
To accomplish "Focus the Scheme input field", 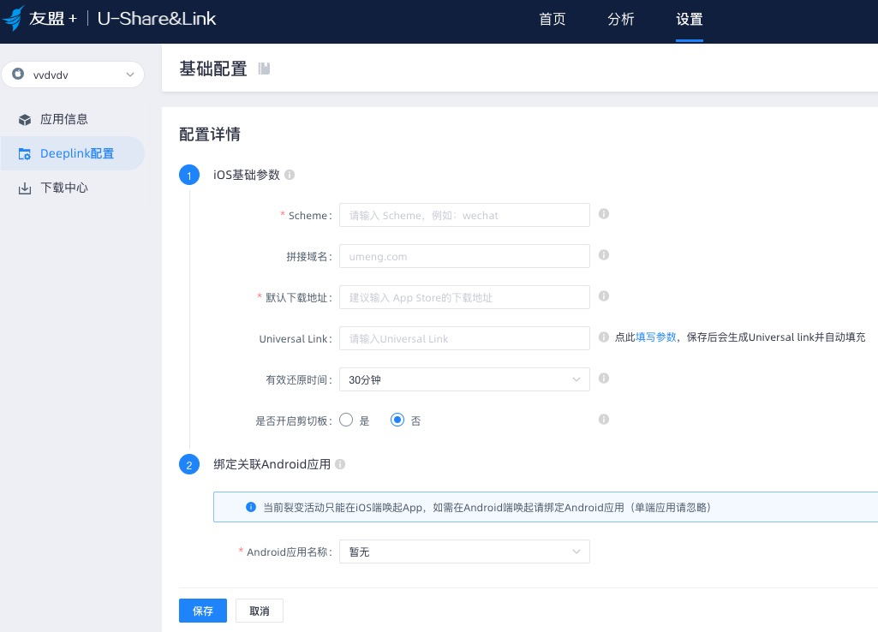I will tap(464, 215).
